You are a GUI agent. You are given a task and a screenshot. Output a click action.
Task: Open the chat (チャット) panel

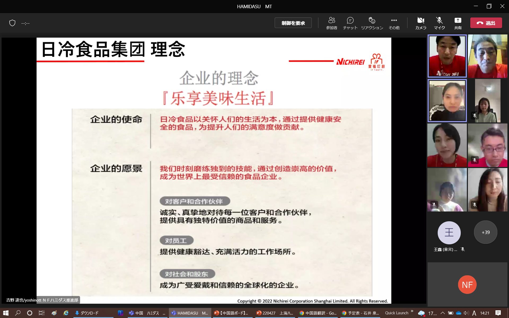point(350,23)
